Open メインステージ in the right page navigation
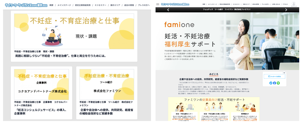Viewport: 304px width, 124px height. click(x=212, y=4)
